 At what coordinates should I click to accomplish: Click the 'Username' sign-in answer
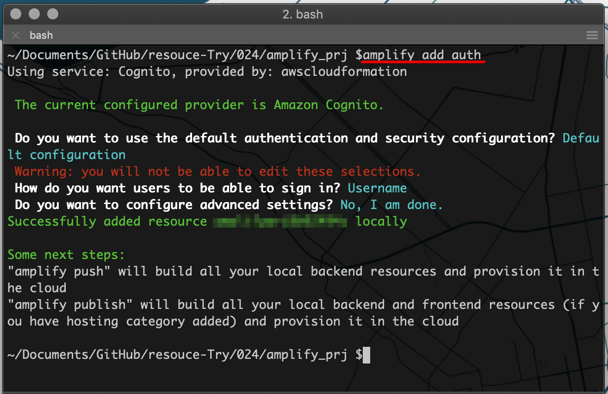(x=377, y=188)
